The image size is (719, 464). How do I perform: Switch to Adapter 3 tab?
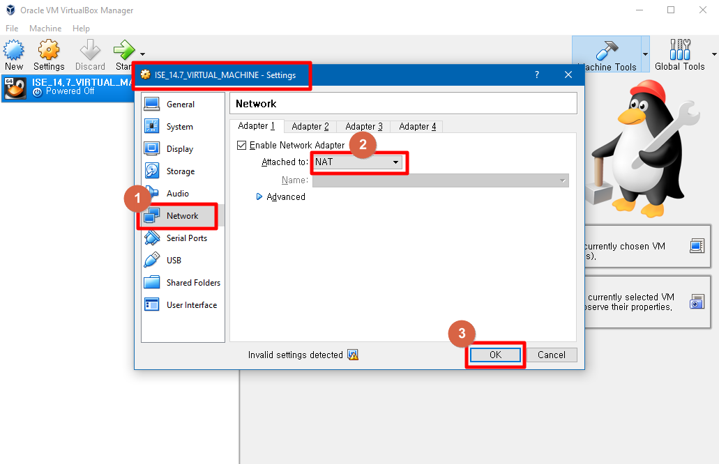(363, 126)
